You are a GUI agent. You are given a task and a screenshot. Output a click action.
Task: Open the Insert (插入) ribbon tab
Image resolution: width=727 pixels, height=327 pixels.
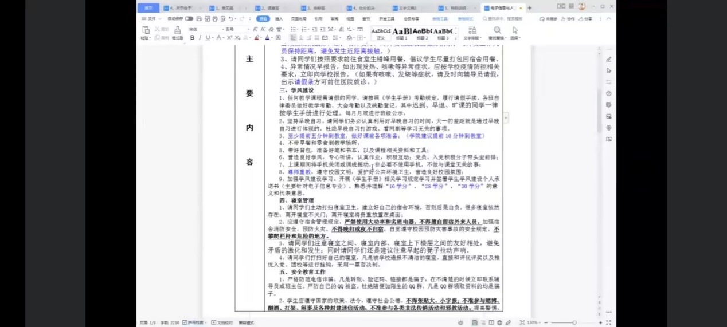(x=279, y=19)
